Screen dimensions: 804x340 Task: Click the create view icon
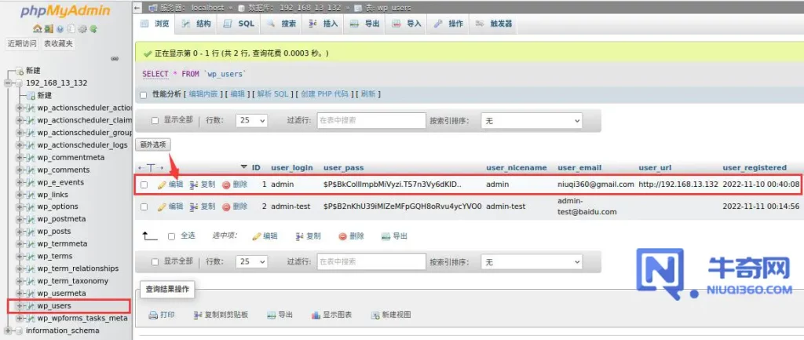click(x=375, y=315)
